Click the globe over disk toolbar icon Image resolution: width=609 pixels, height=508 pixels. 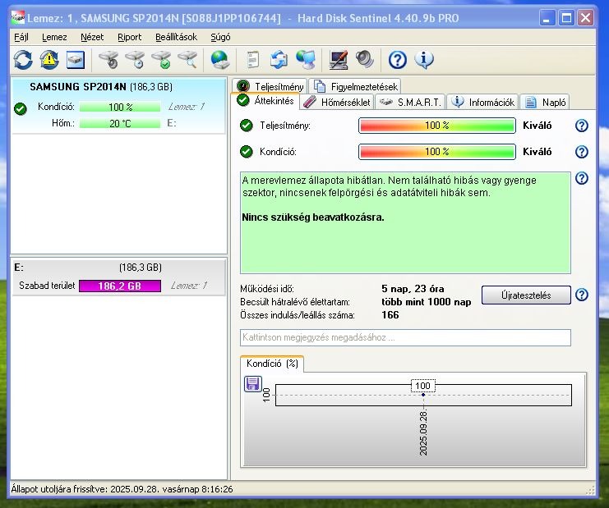220,60
